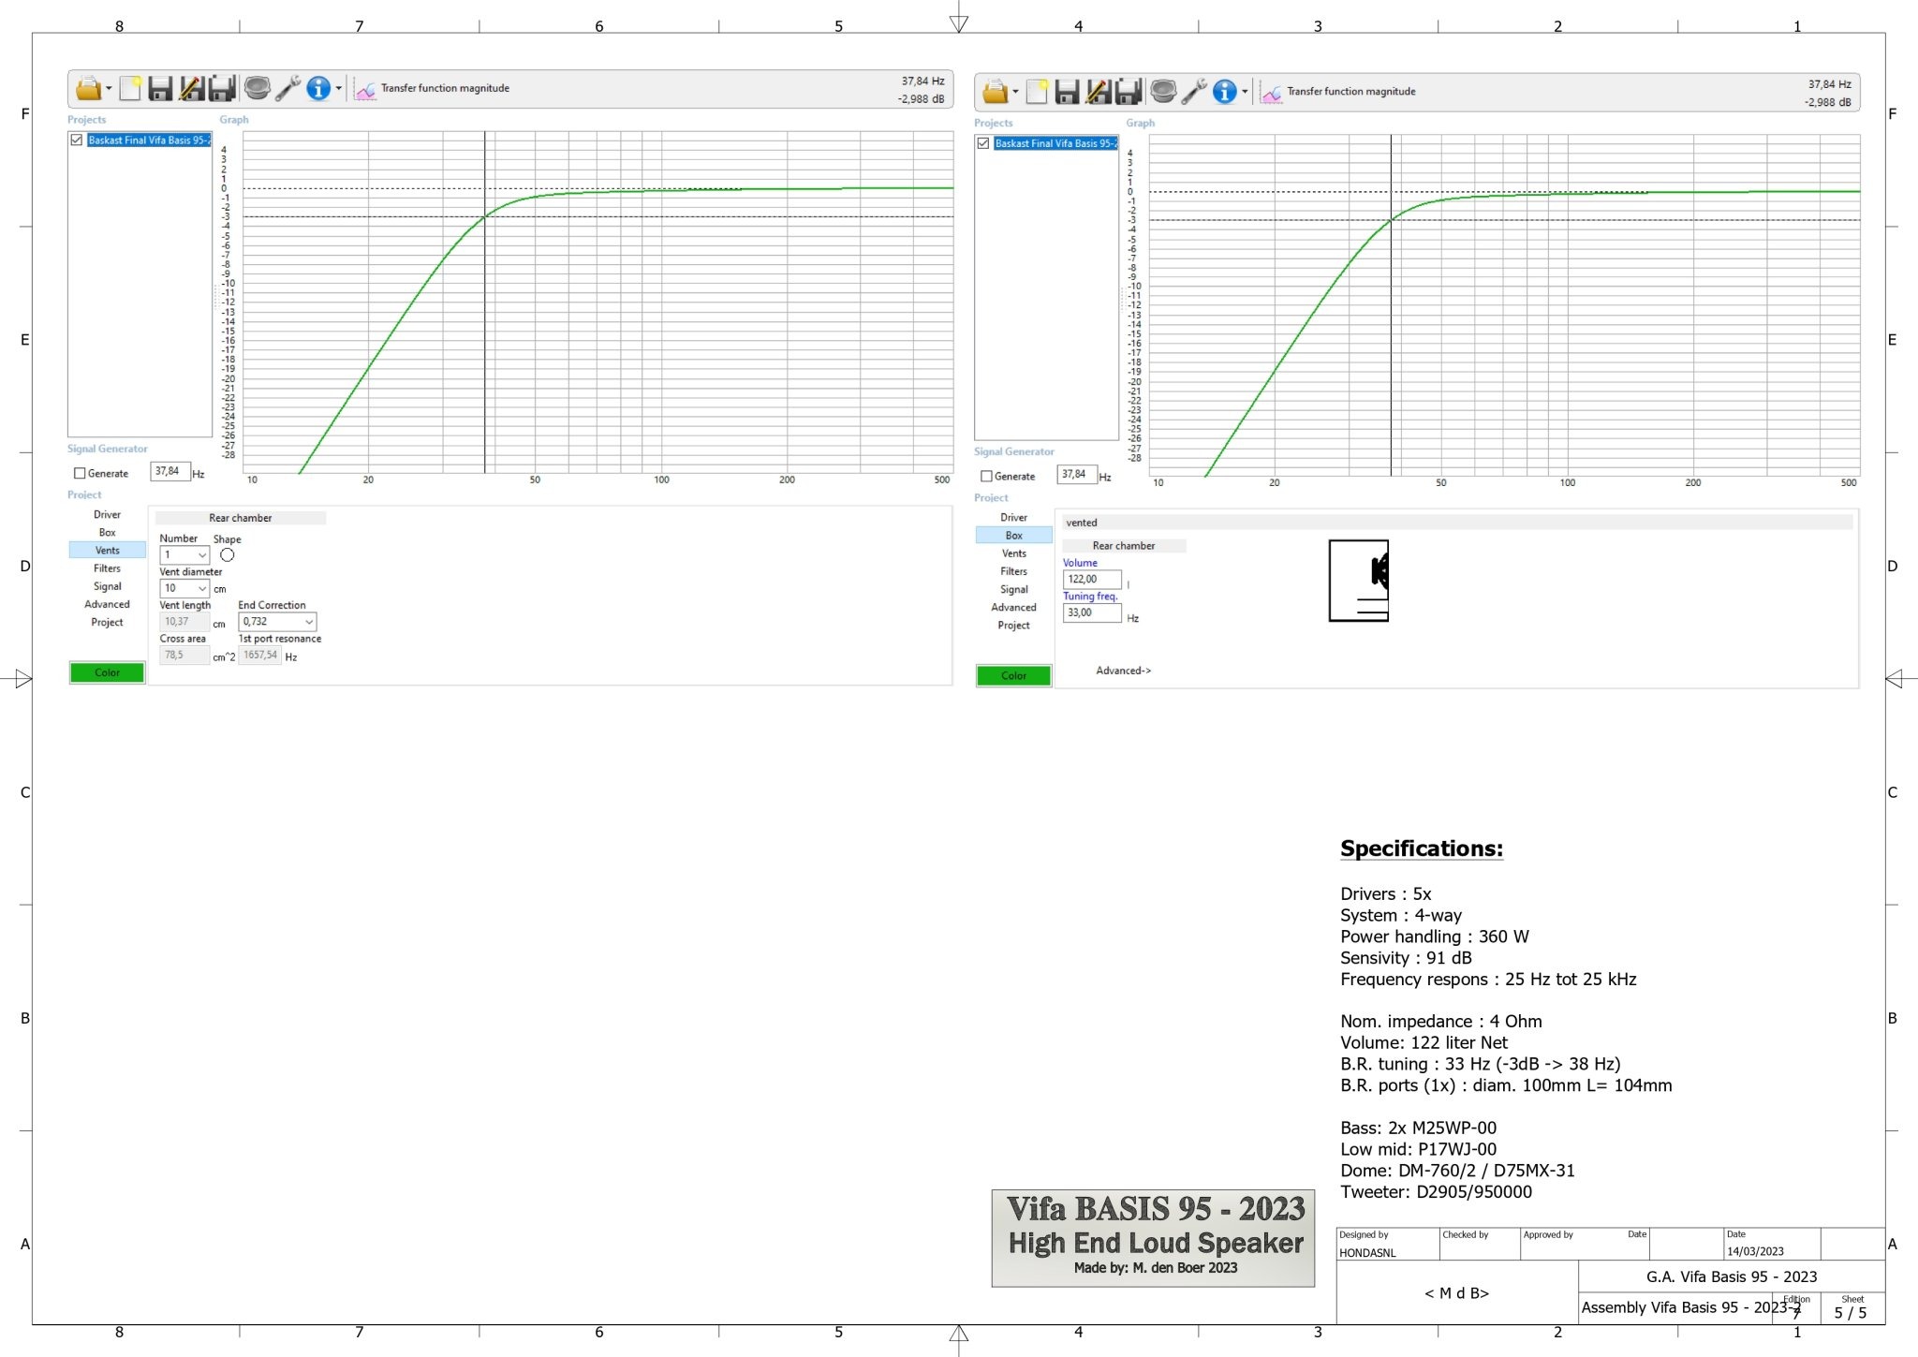Select highlighted Baskast Final Vifa Basis project in right list
Image resolution: width=1918 pixels, height=1357 pixels.
coord(1055,143)
